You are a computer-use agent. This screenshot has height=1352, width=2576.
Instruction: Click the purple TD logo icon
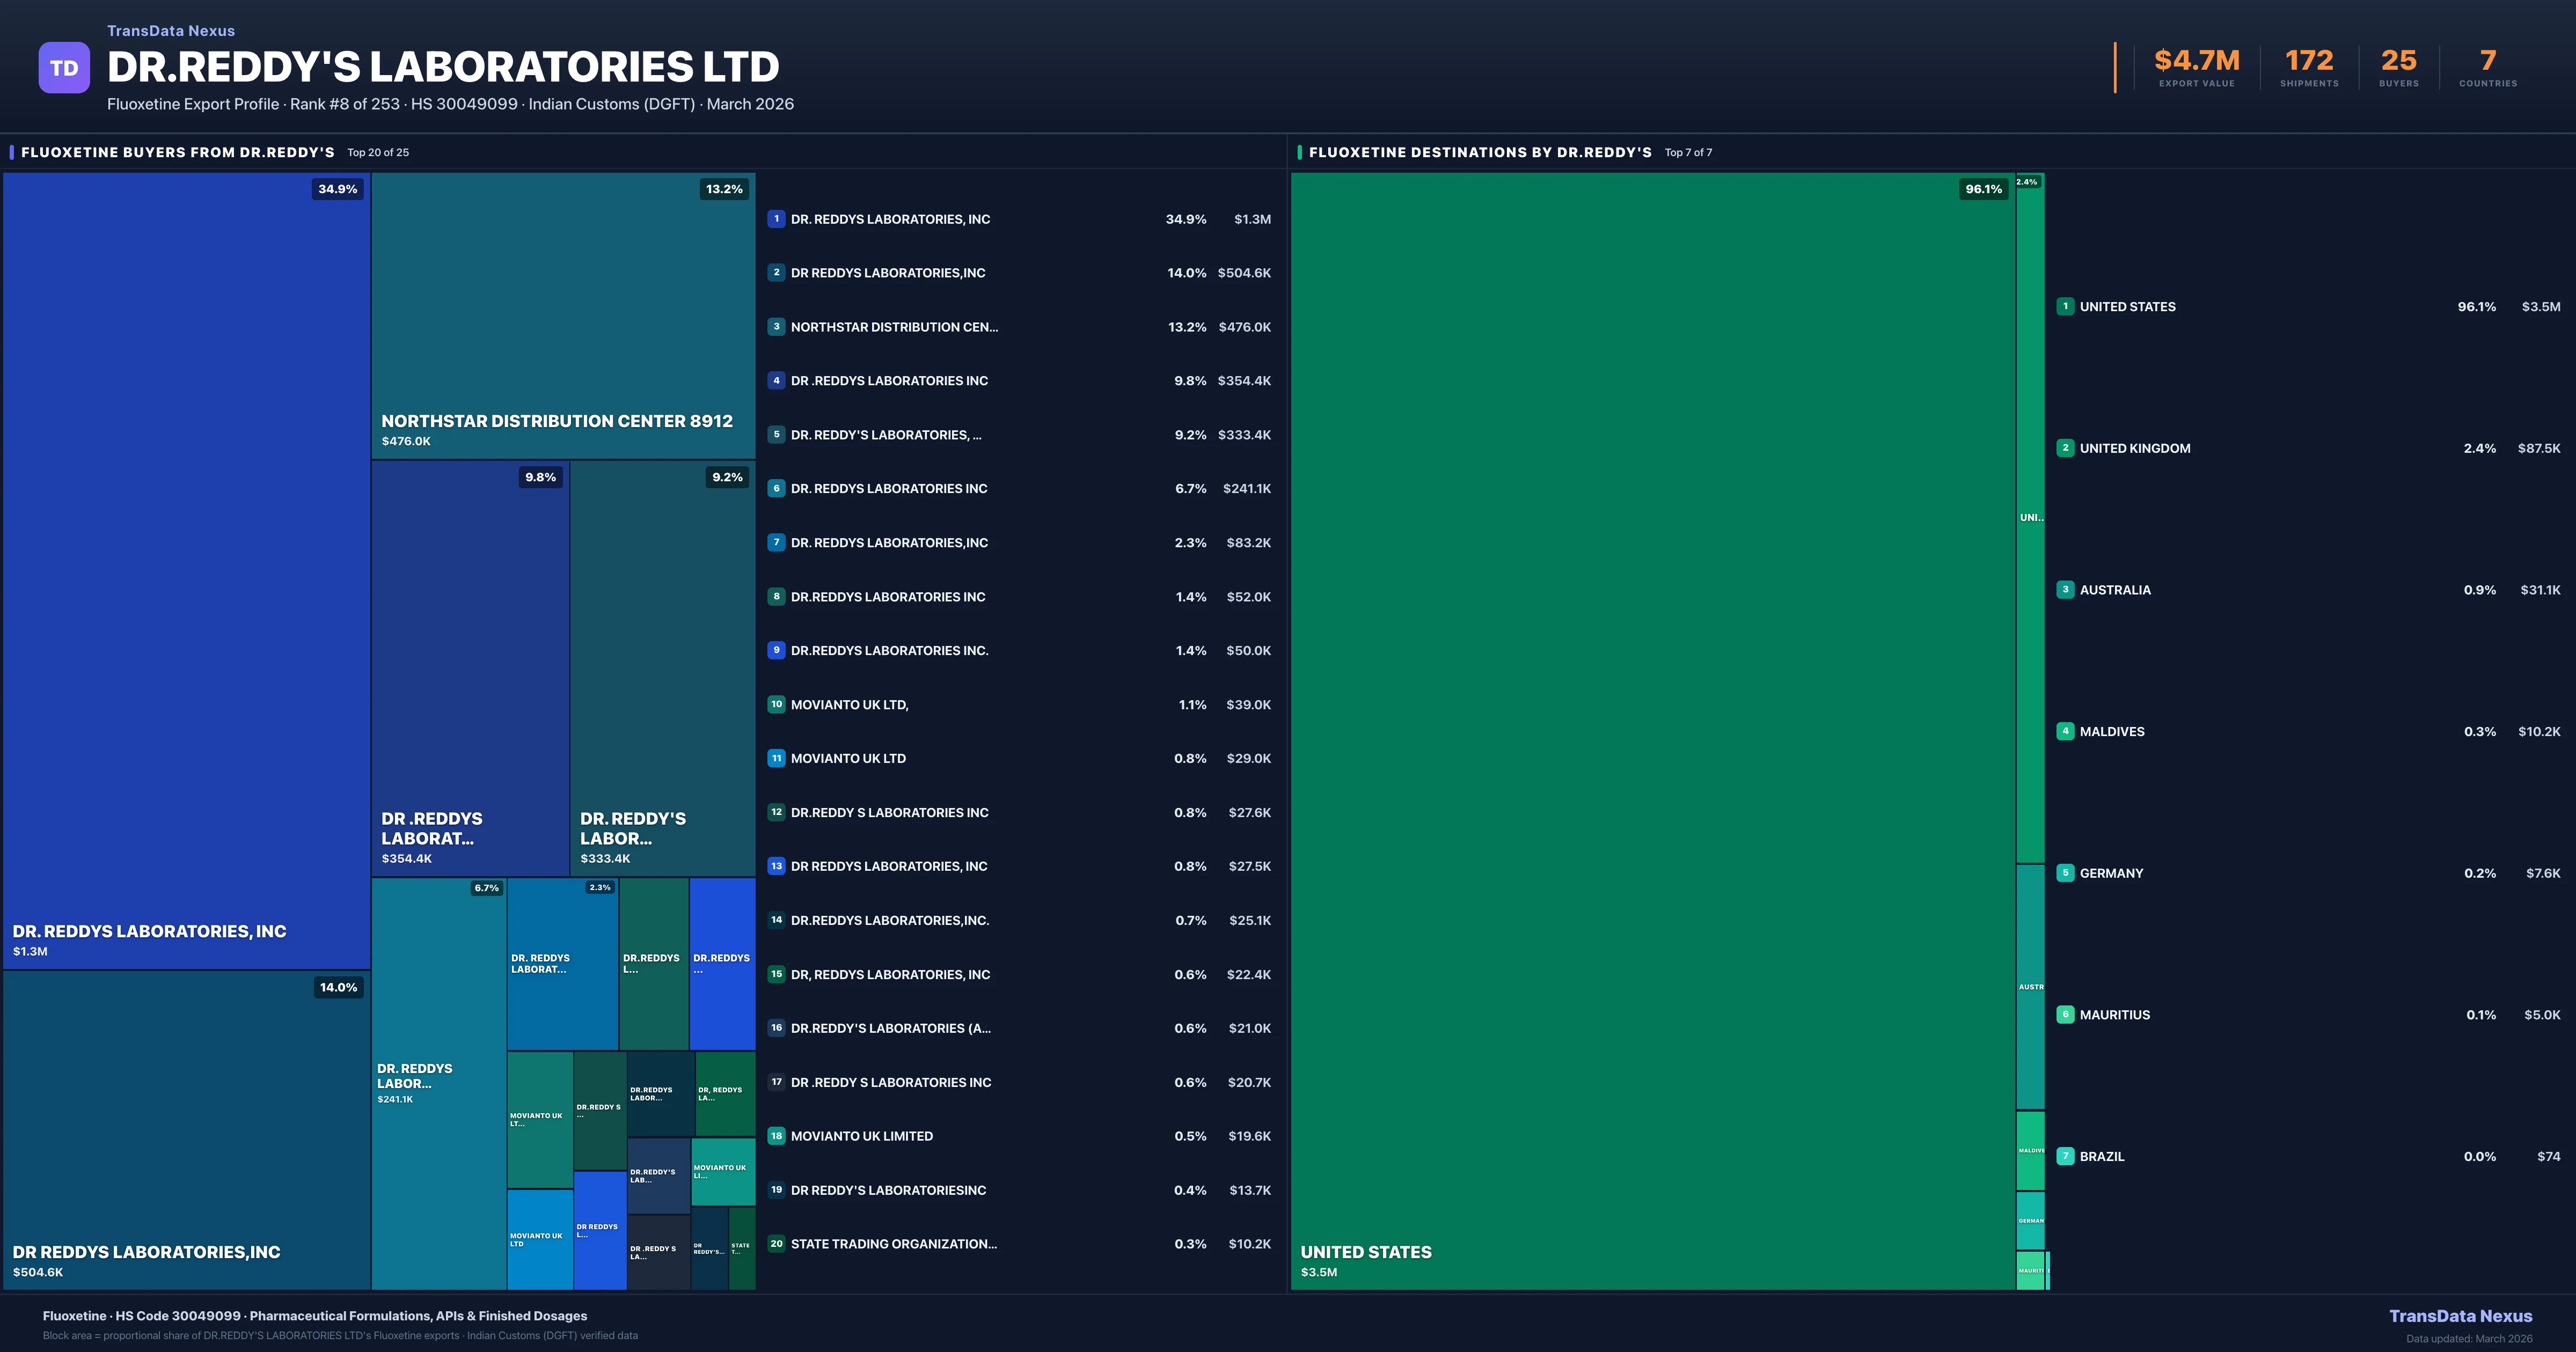pyautogui.click(x=64, y=68)
